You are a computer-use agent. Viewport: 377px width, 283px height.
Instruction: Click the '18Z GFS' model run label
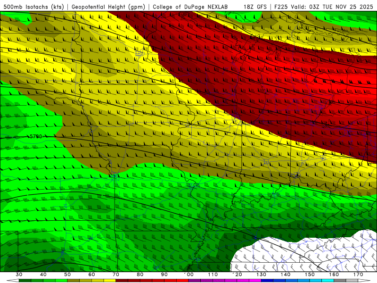tap(255, 7)
